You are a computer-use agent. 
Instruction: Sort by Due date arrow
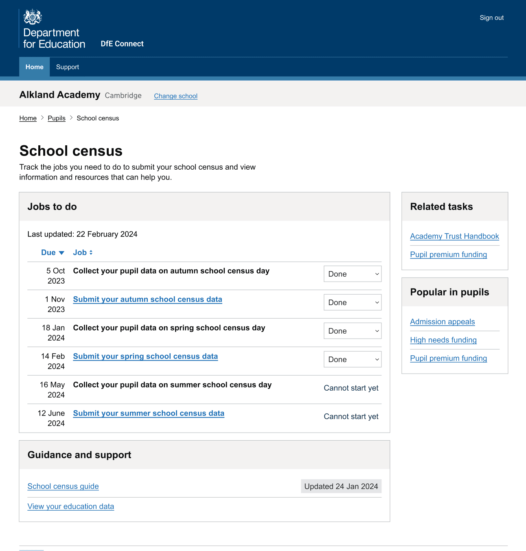pos(61,253)
